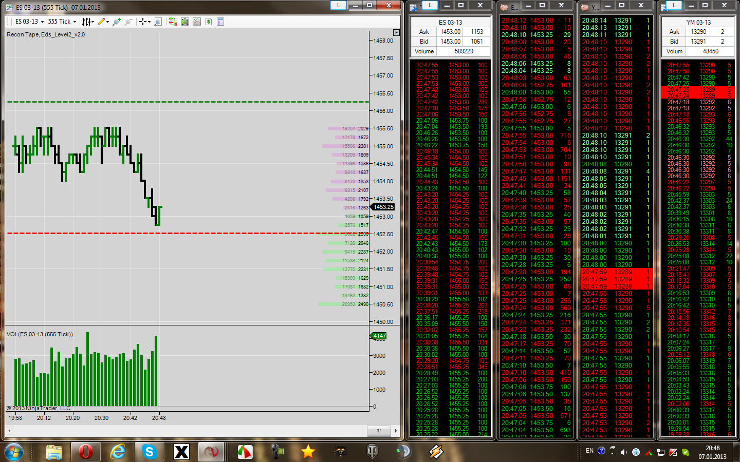Click the black X taskbar icon

181,452
